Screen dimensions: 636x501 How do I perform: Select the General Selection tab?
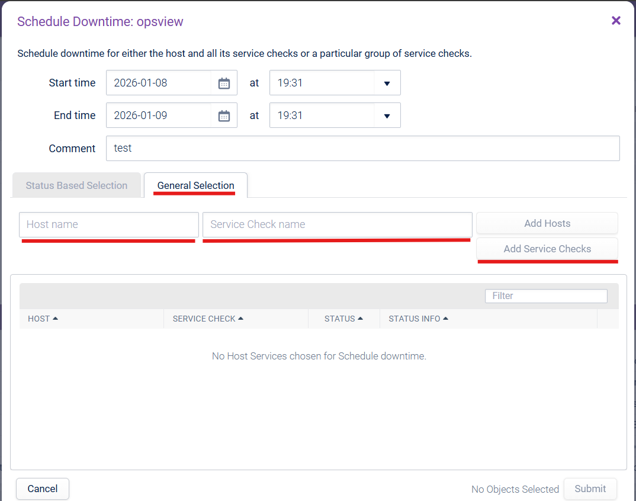195,185
